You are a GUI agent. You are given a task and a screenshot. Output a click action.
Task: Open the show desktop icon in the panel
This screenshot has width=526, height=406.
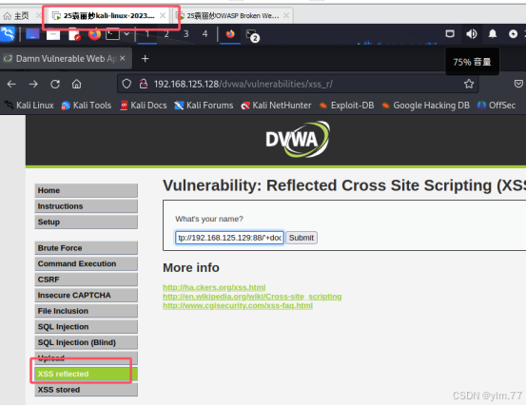tap(32, 34)
